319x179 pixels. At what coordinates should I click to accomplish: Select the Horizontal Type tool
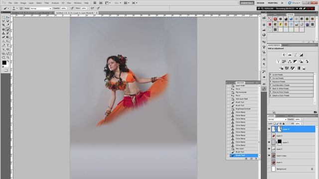tap(8, 45)
